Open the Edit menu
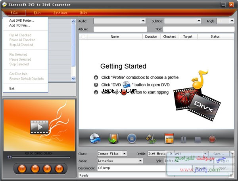 (37, 13)
